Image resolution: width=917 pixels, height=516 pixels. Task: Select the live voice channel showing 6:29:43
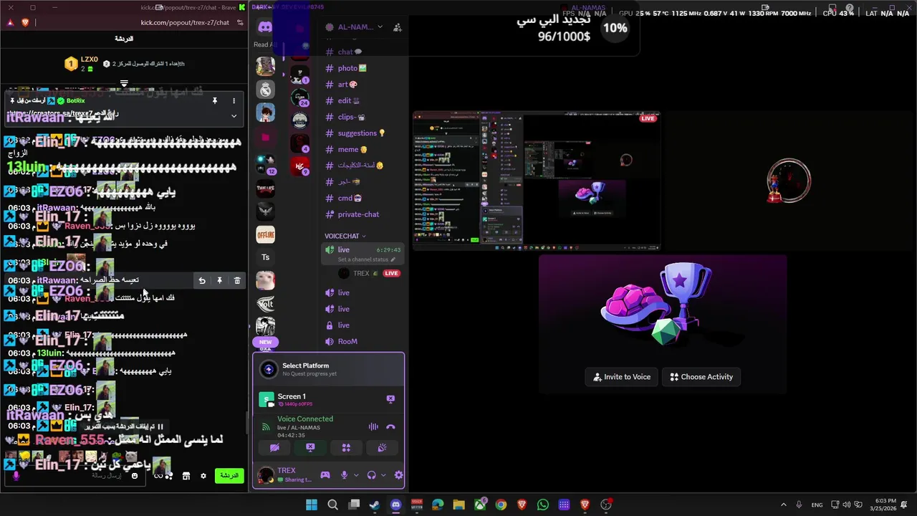point(363,253)
